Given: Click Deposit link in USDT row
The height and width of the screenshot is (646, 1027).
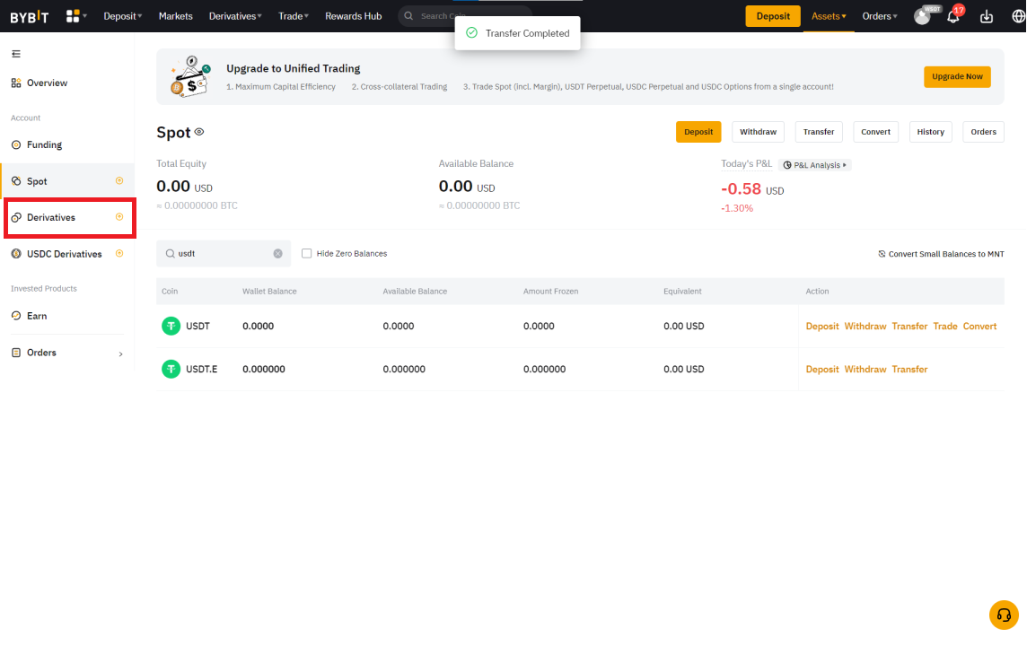Looking at the screenshot, I should tap(822, 326).
